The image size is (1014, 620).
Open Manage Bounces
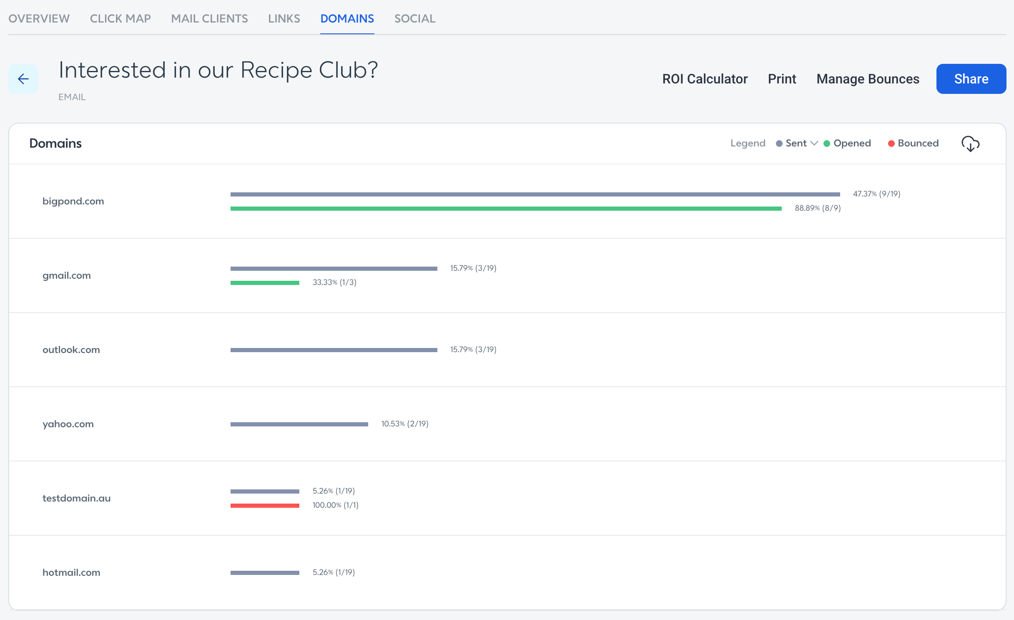[x=868, y=79]
